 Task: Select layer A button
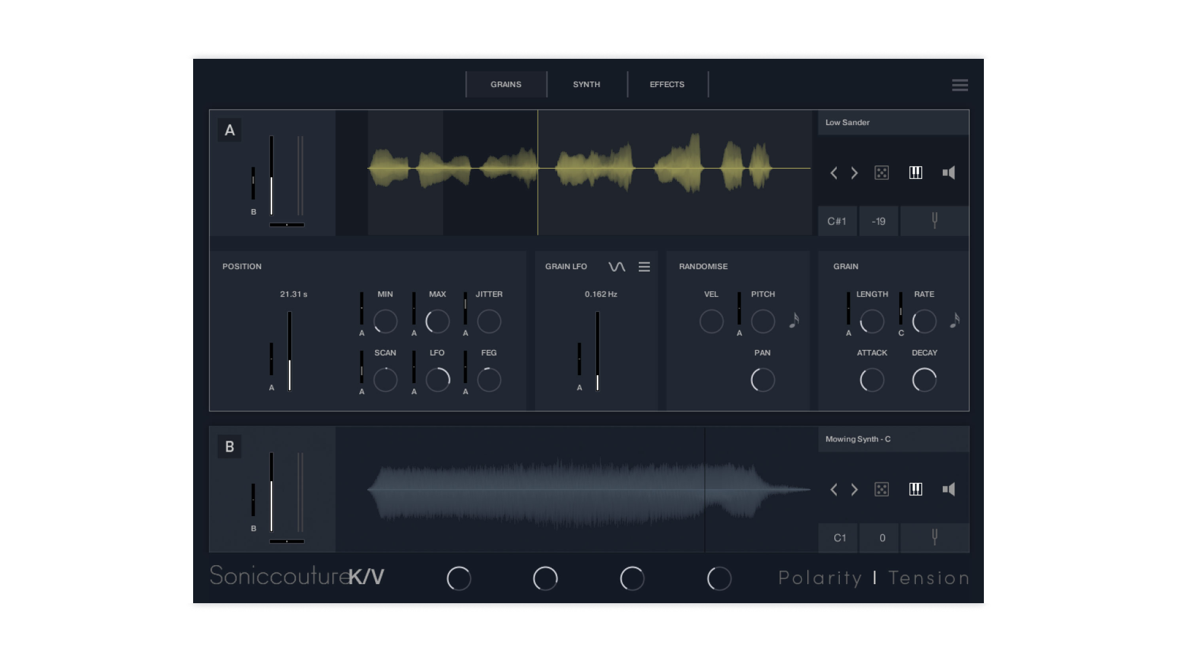[x=229, y=130]
